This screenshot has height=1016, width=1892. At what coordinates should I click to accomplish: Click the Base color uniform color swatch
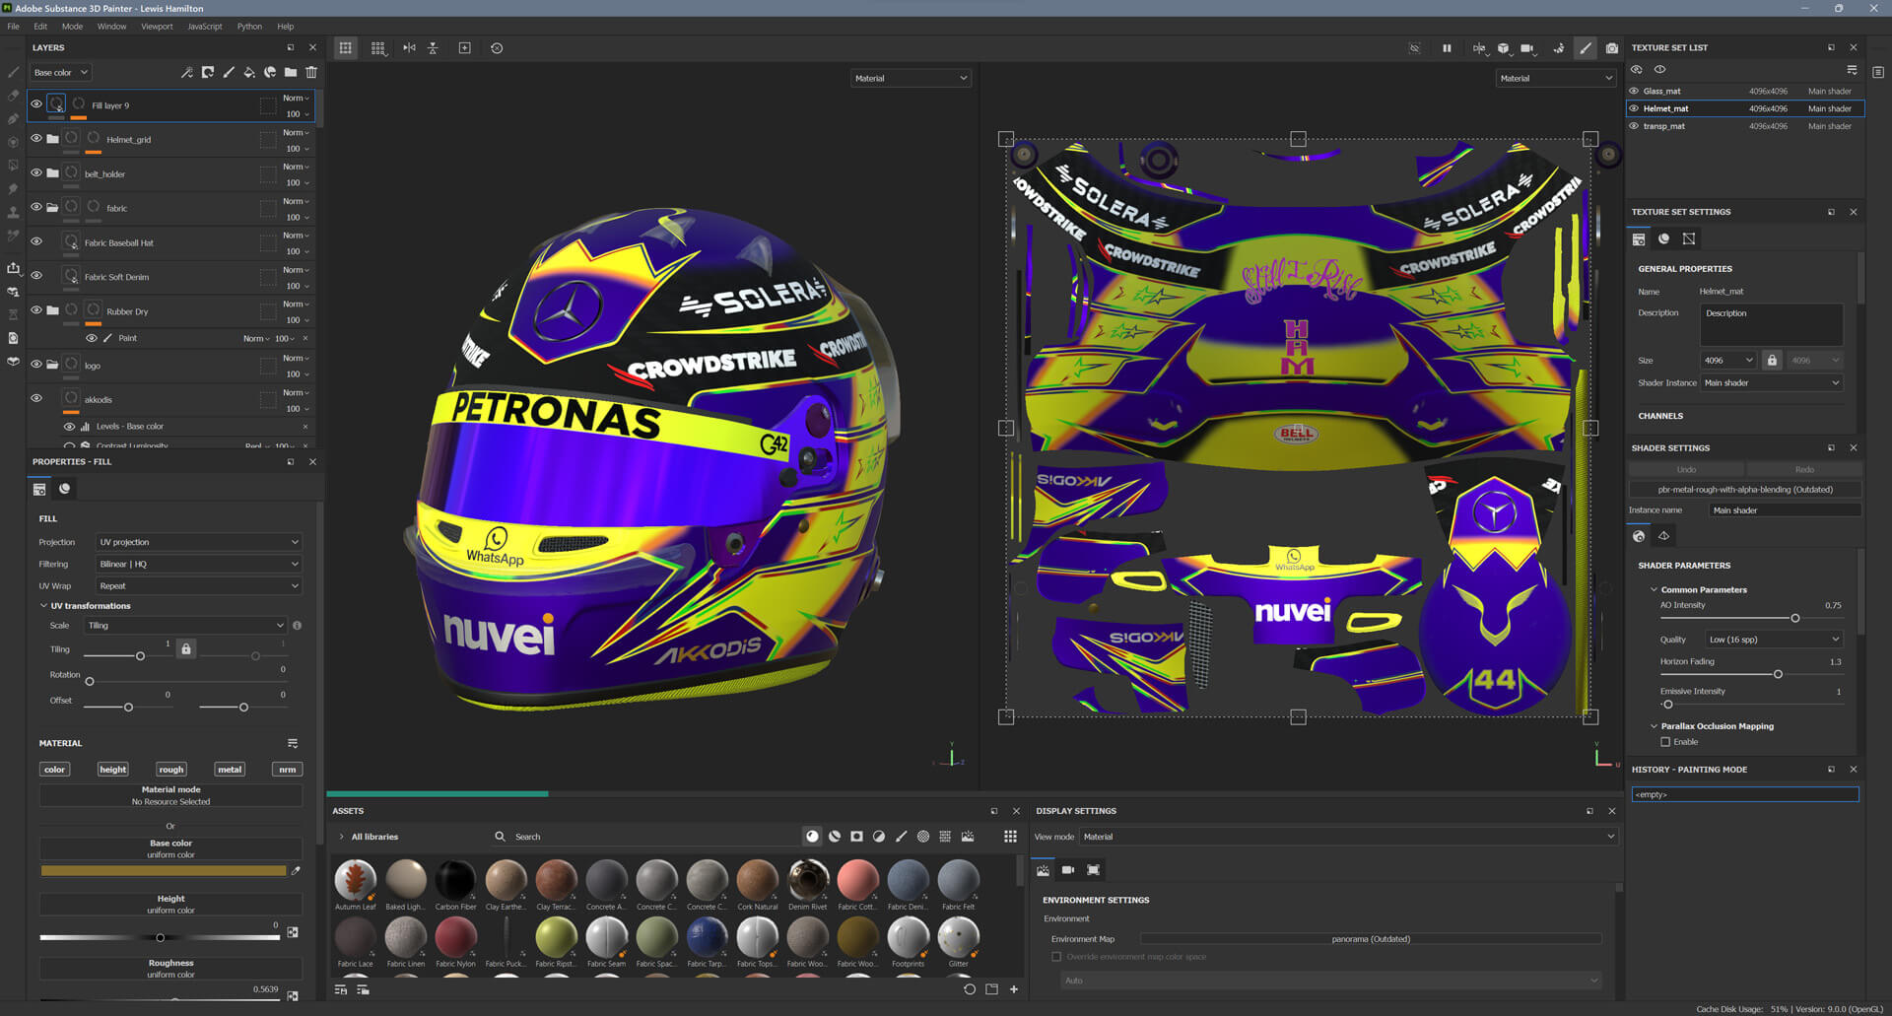pyautogui.click(x=164, y=871)
